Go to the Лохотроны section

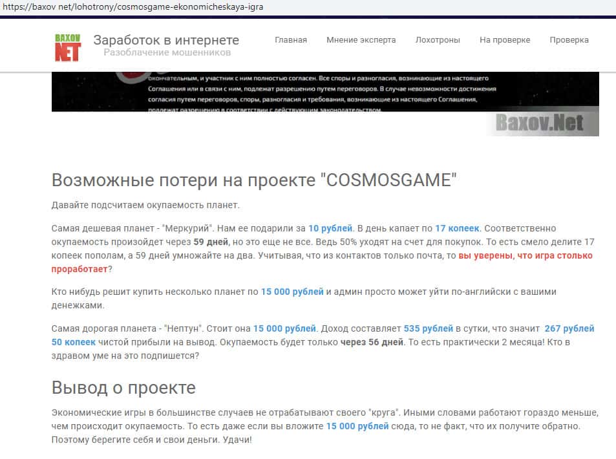[438, 40]
